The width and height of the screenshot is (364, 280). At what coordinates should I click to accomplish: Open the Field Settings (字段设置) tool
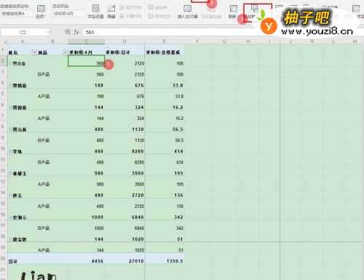(x=95, y=11)
